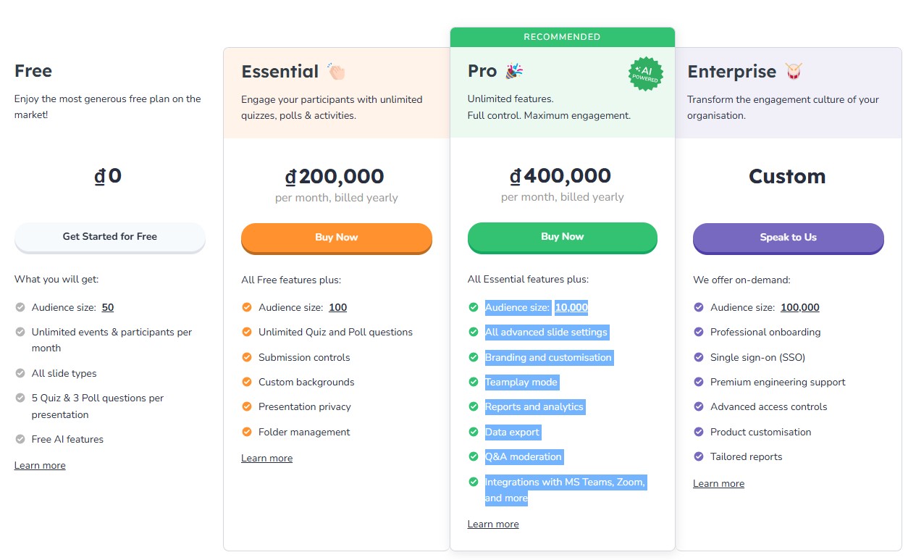Click the purple checkmark beside Single sign-on
The width and height of the screenshot is (916, 560).
699,357
